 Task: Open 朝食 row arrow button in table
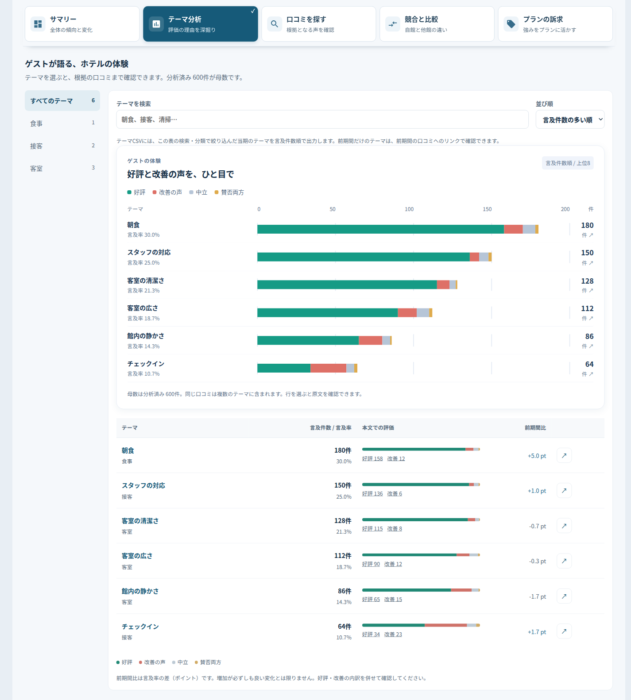click(x=564, y=455)
